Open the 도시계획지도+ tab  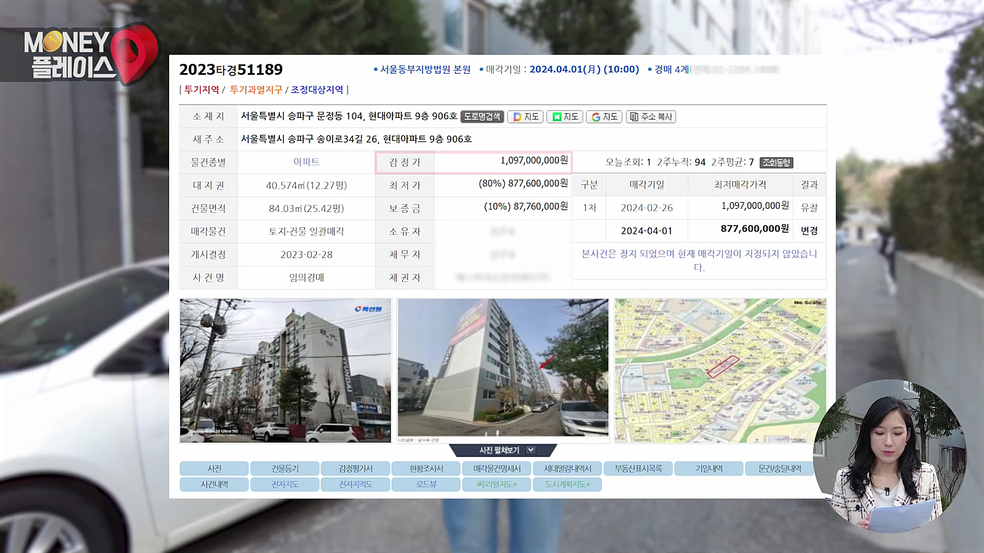568,485
